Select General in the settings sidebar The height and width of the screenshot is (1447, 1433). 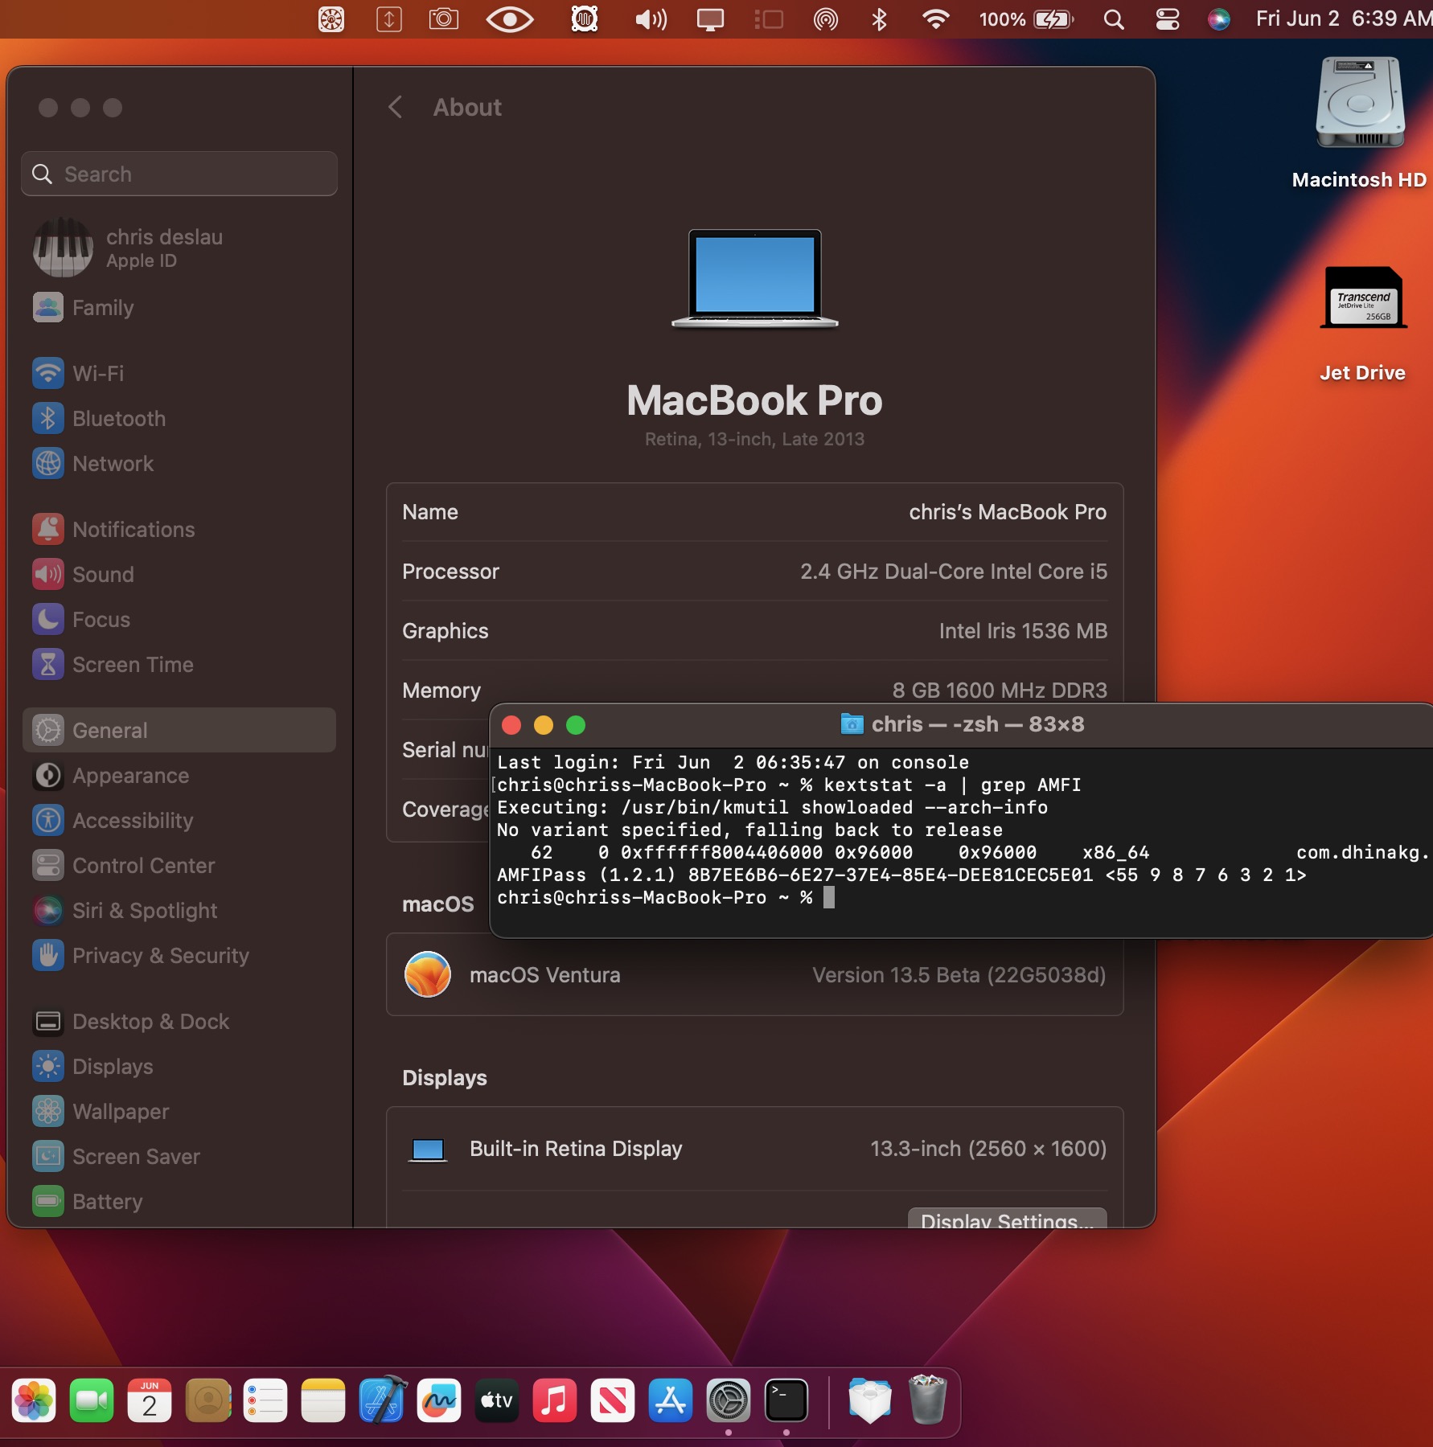[179, 730]
